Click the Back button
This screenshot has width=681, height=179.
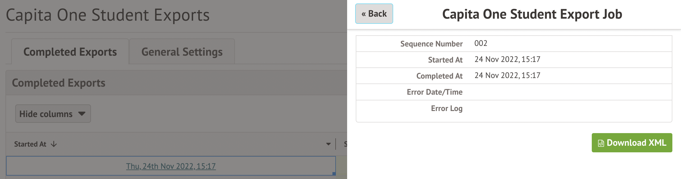(x=374, y=14)
